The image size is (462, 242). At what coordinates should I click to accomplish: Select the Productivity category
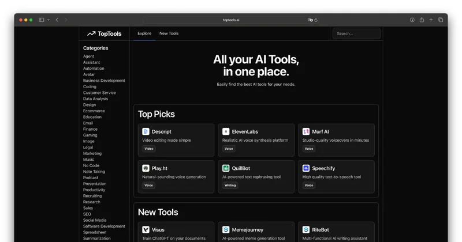(x=94, y=190)
